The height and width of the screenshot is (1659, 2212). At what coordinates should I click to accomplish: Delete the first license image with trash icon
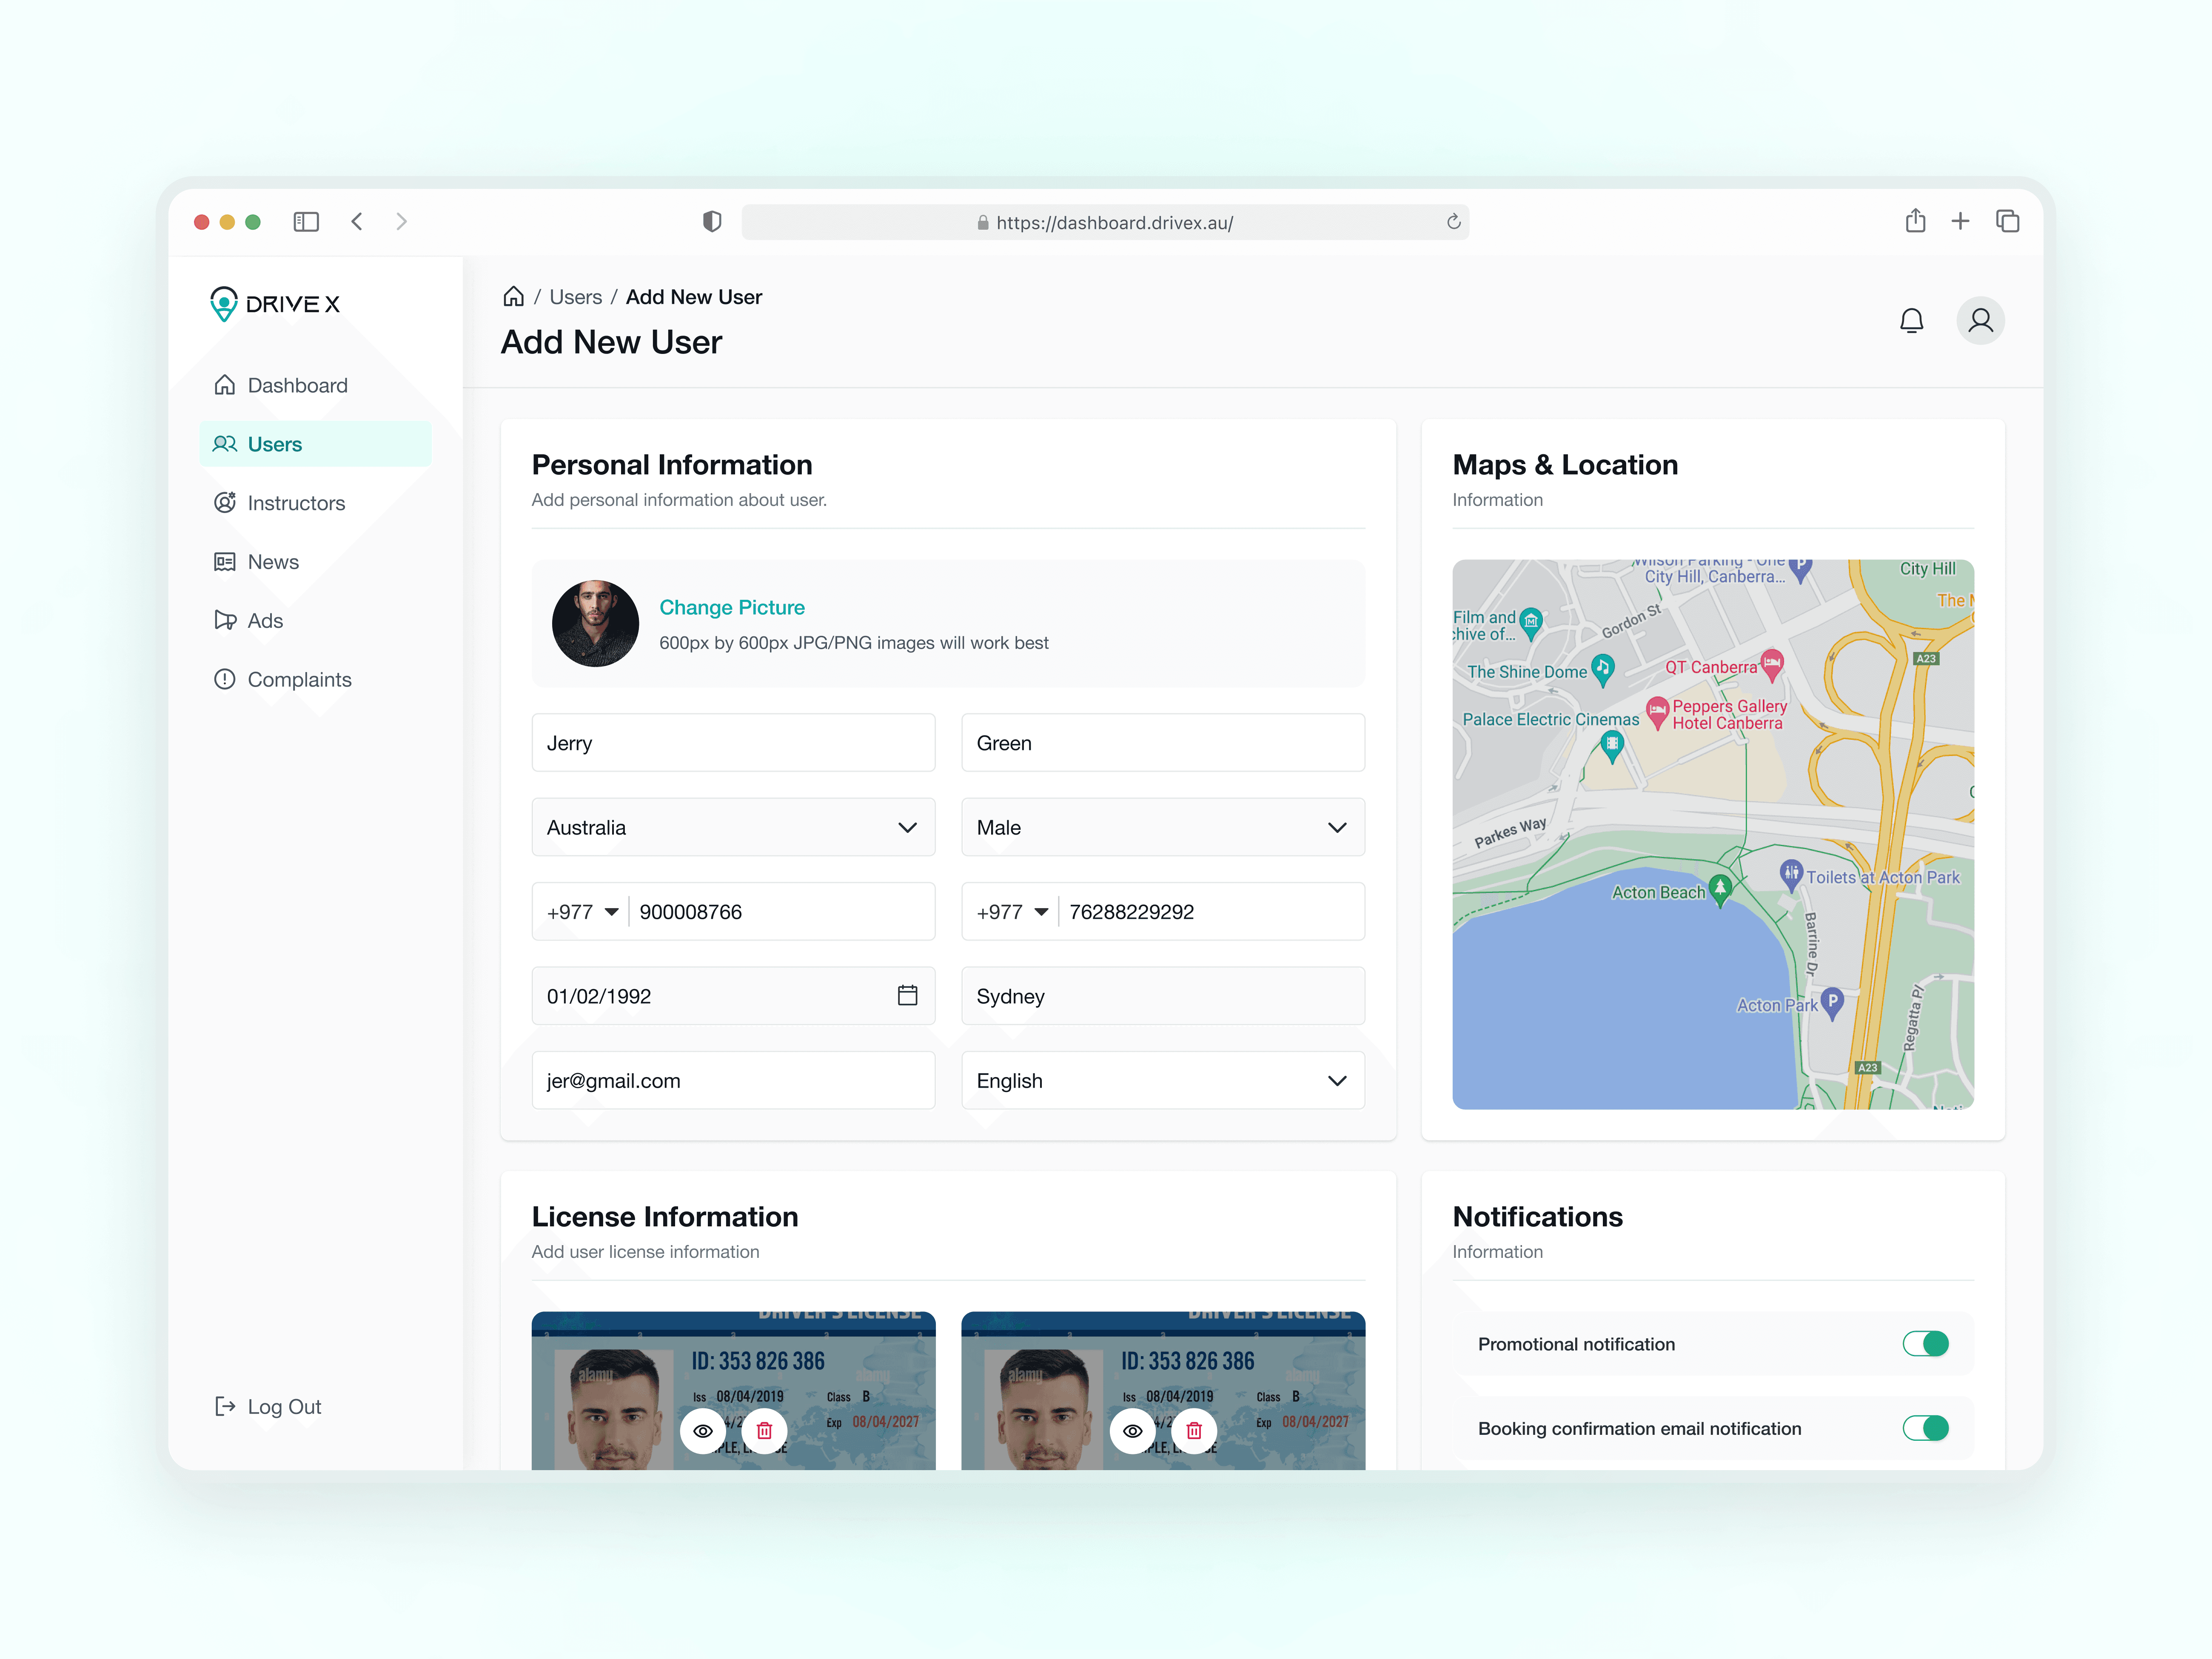click(x=764, y=1431)
